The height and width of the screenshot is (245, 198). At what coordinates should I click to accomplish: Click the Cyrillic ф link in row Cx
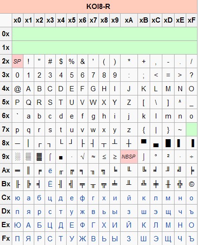[x=83, y=198]
